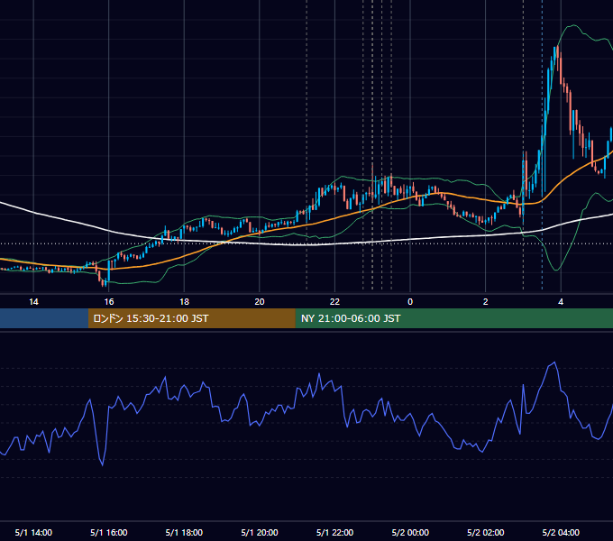Click the 20 hour label on the time axis

(x=260, y=302)
